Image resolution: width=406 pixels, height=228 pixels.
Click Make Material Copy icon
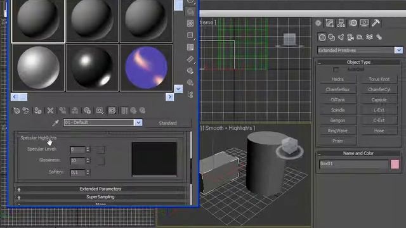pos(62,111)
